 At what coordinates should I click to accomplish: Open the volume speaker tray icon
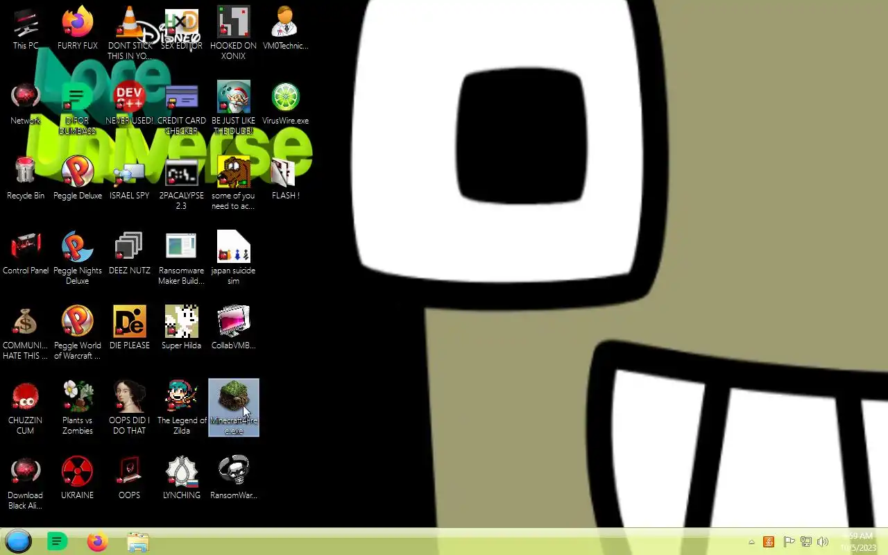pos(823,542)
